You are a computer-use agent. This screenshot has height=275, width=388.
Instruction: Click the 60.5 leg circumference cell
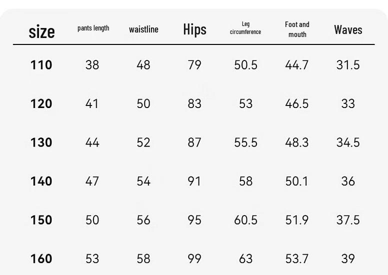coord(245,220)
